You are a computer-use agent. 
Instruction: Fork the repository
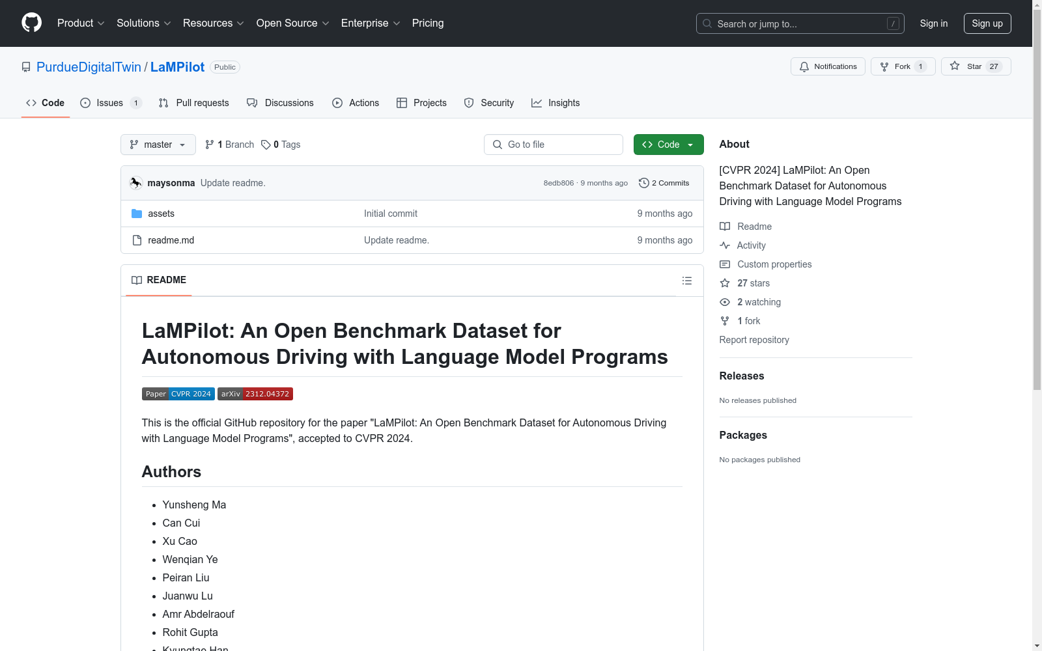click(x=903, y=66)
